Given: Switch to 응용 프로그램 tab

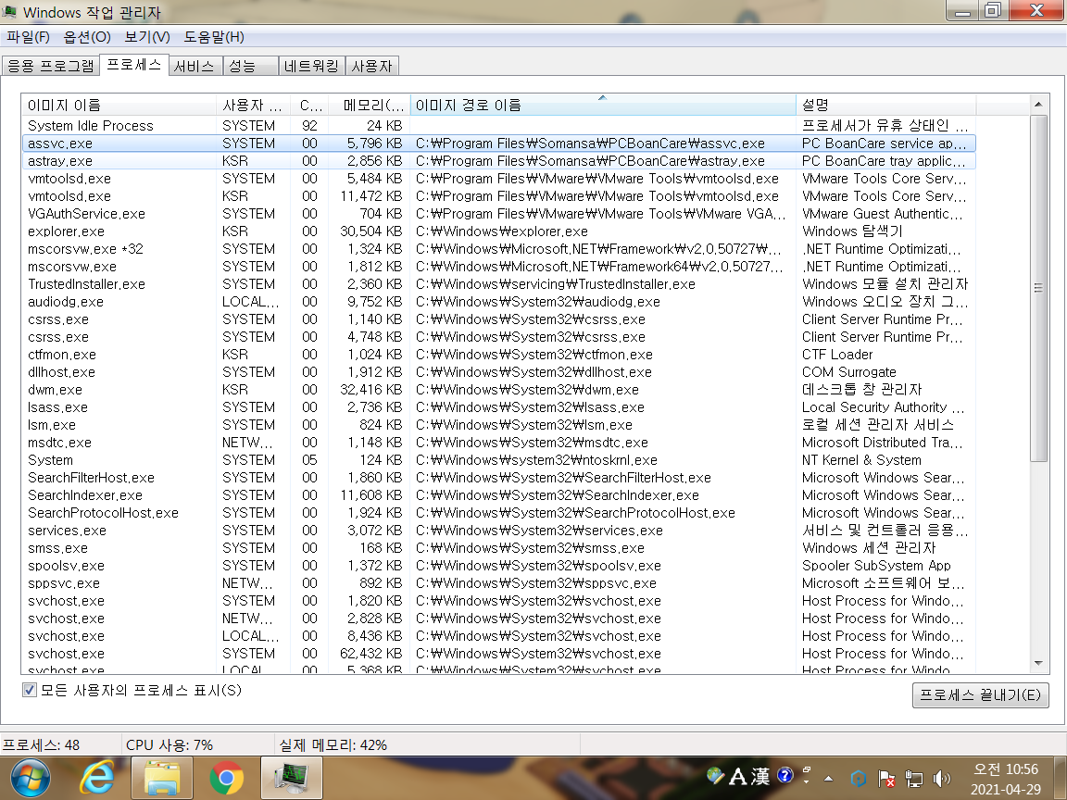Looking at the screenshot, I should pyautogui.click(x=51, y=66).
